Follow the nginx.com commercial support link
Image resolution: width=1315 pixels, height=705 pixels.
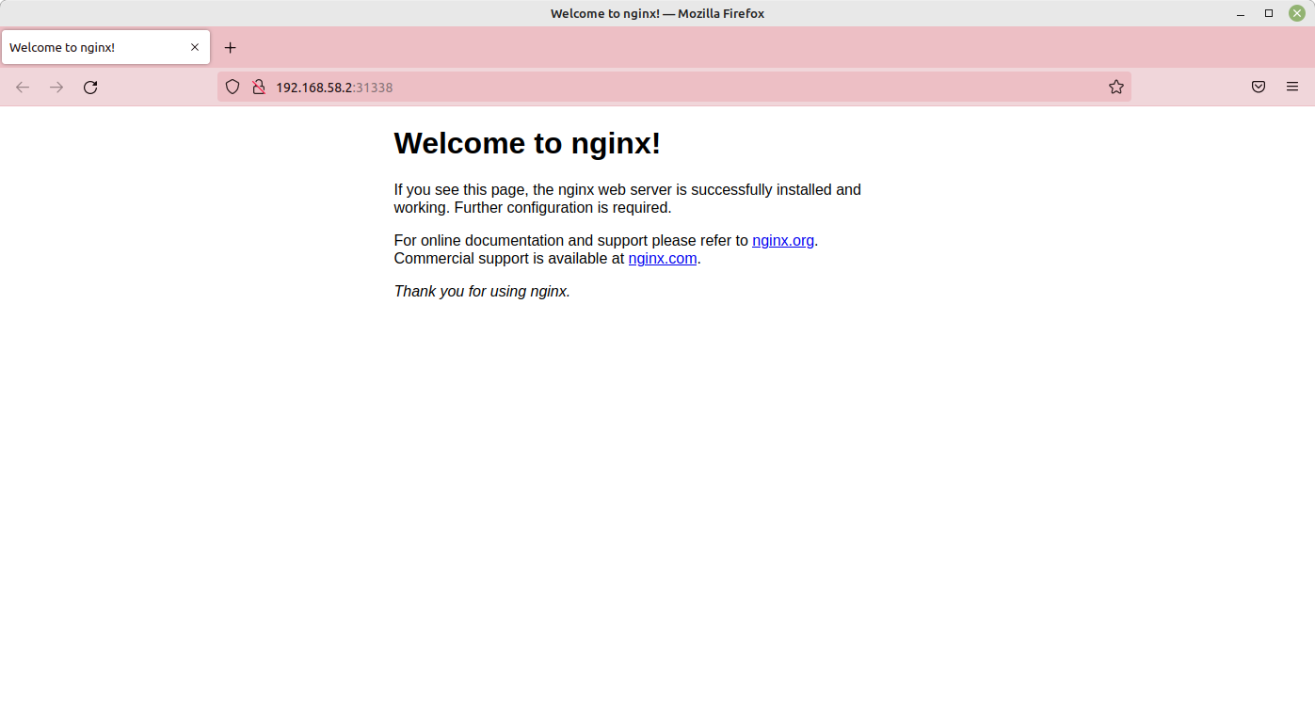tap(662, 259)
